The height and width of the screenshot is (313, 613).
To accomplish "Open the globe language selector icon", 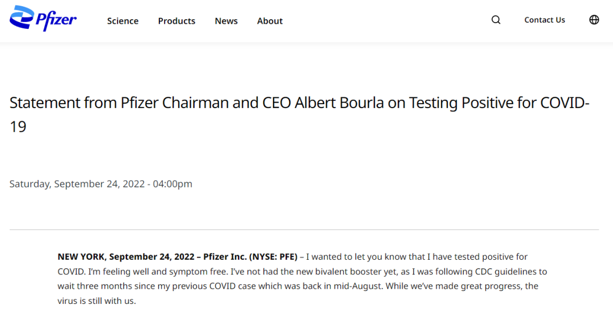I will pyautogui.click(x=594, y=20).
